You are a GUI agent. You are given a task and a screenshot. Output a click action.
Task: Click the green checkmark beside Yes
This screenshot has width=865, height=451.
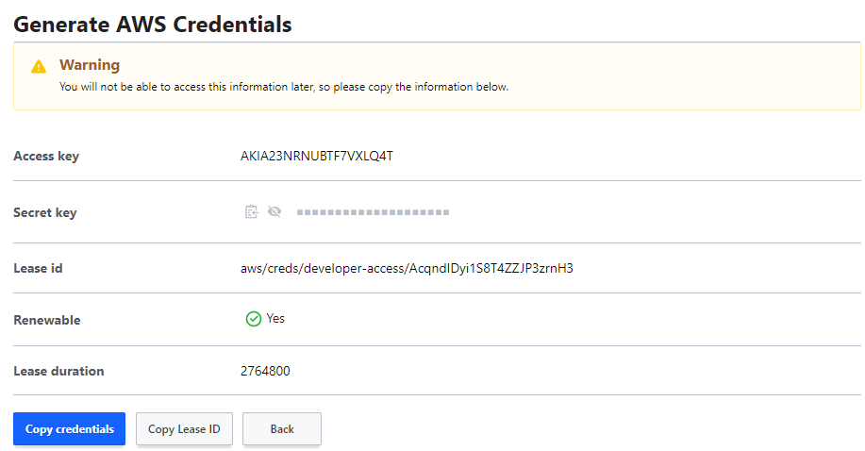[253, 319]
